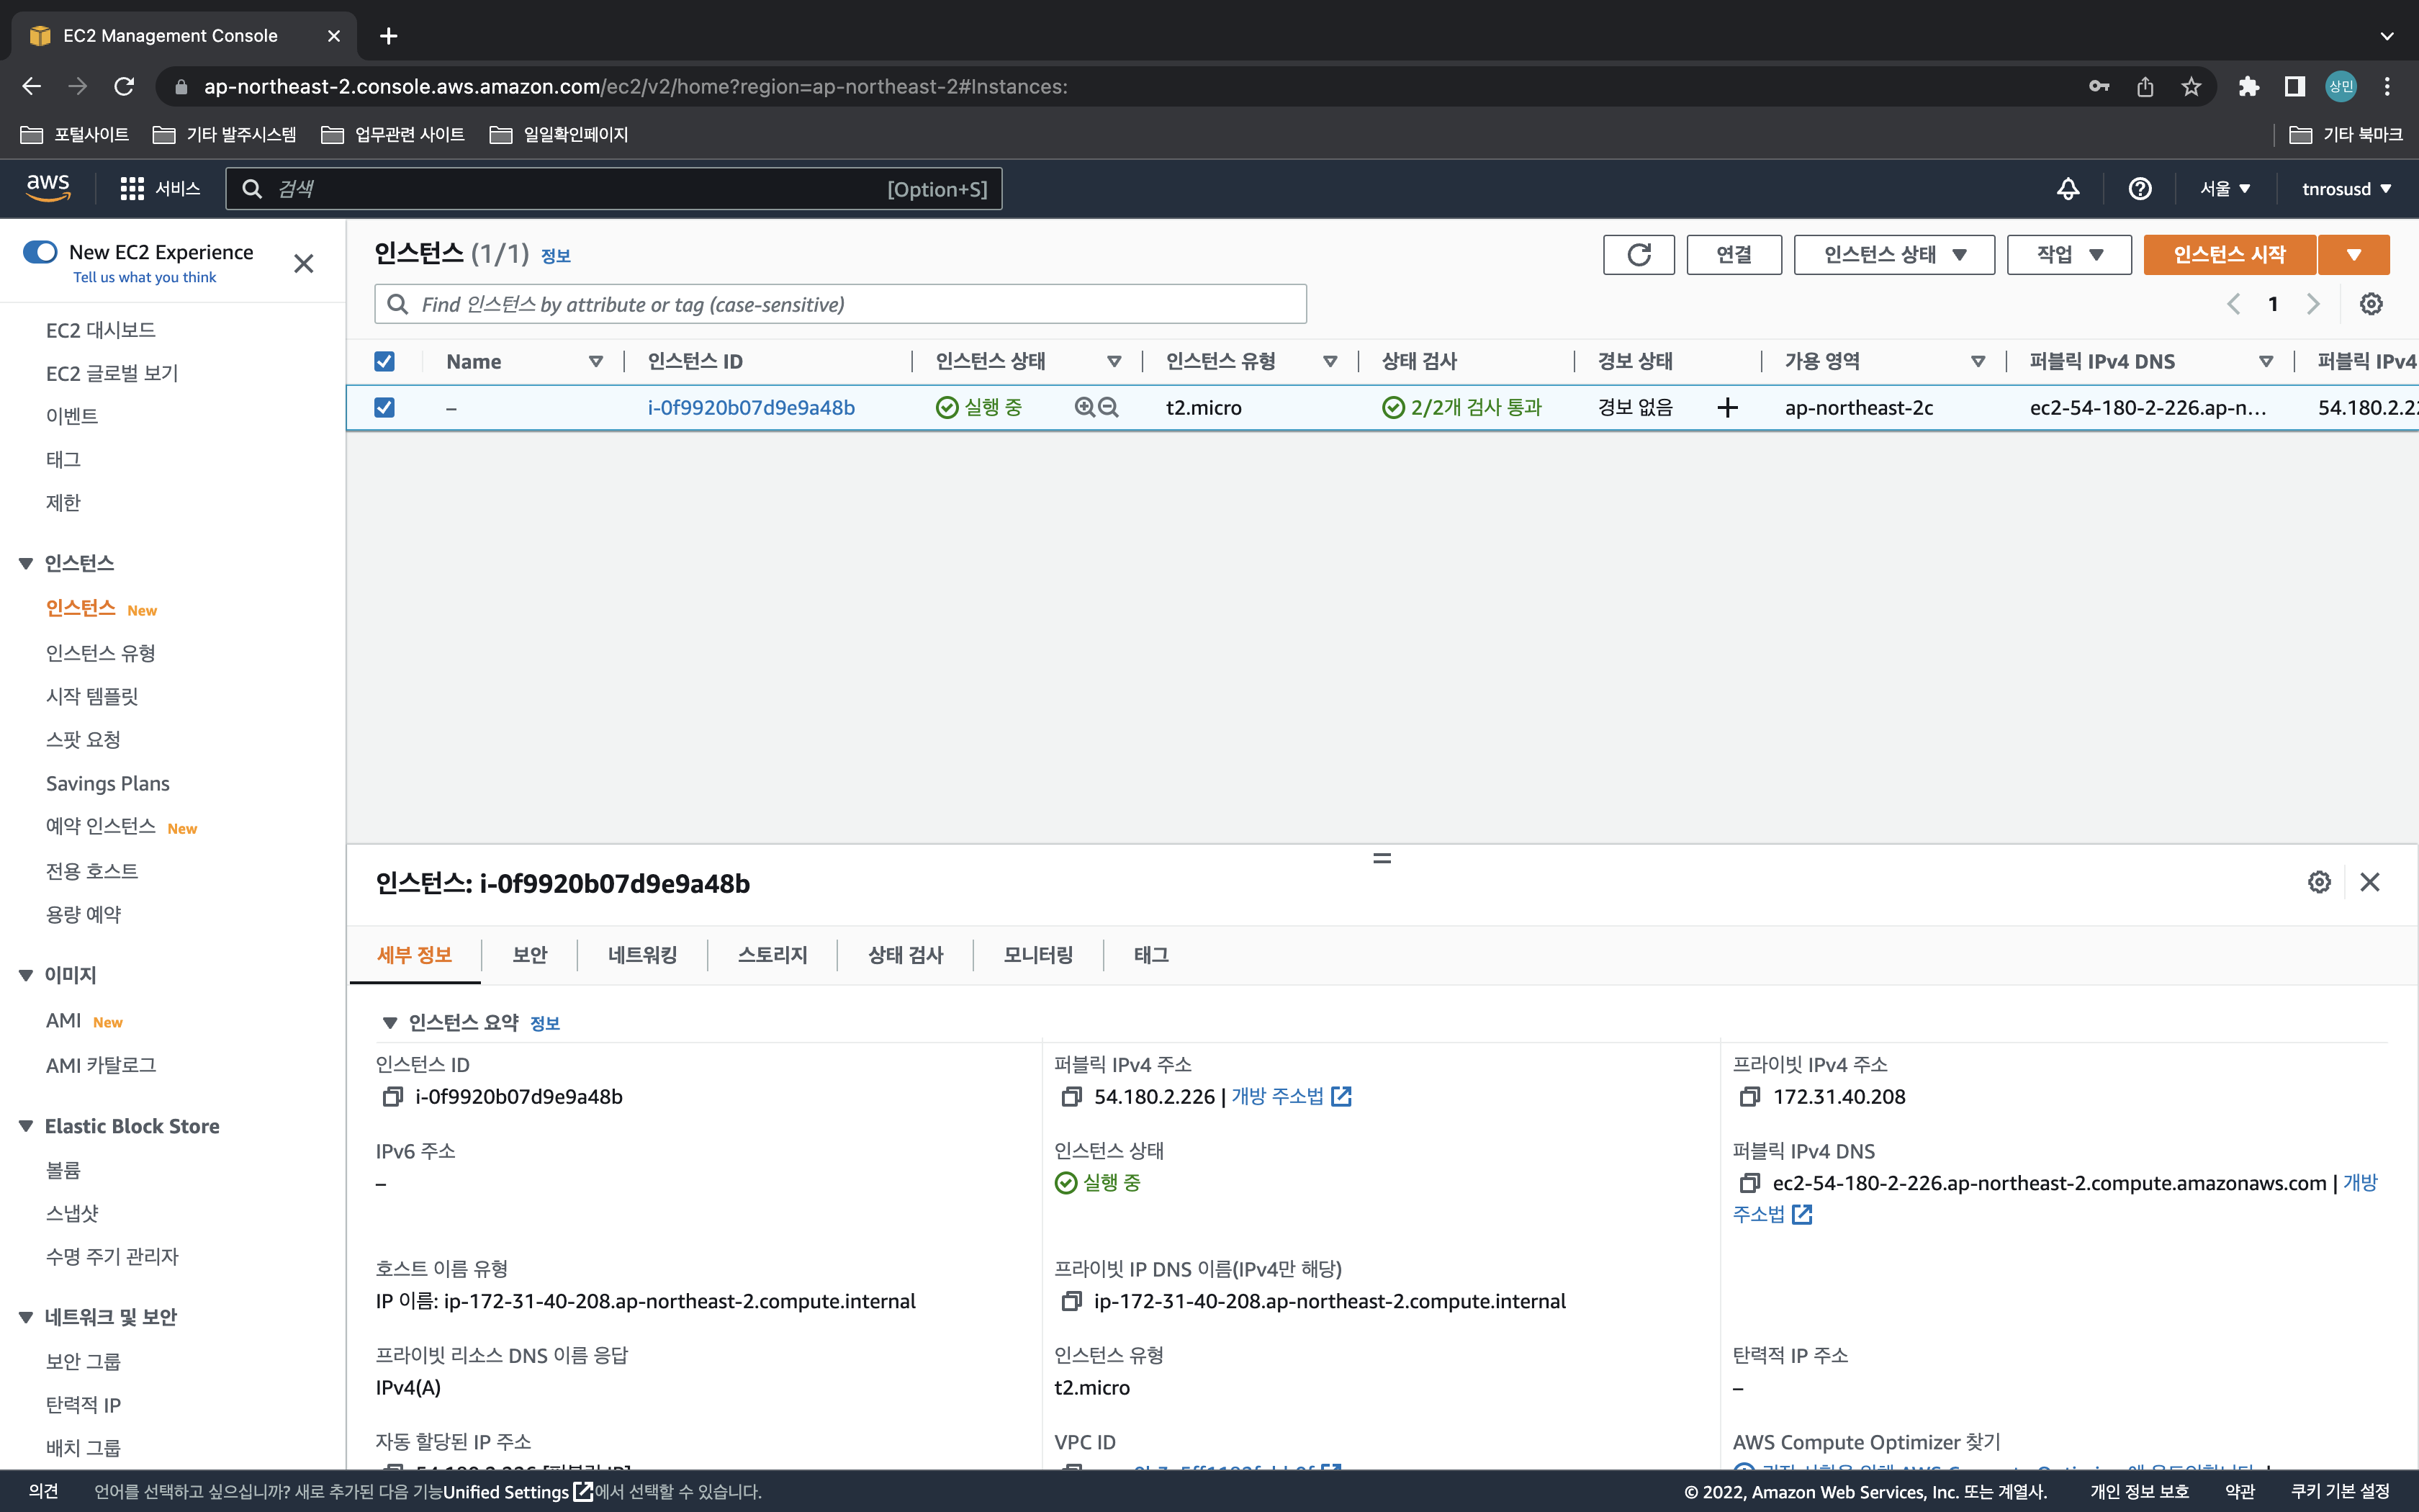Open the tnrosusd account menu
This screenshot has width=2419, height=1512.
coord(2346,189)
